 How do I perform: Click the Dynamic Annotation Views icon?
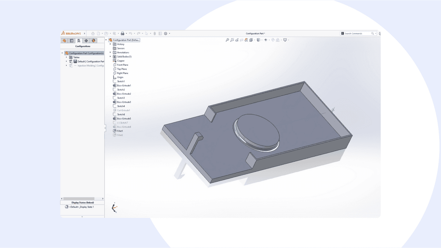tap(246, 40)
